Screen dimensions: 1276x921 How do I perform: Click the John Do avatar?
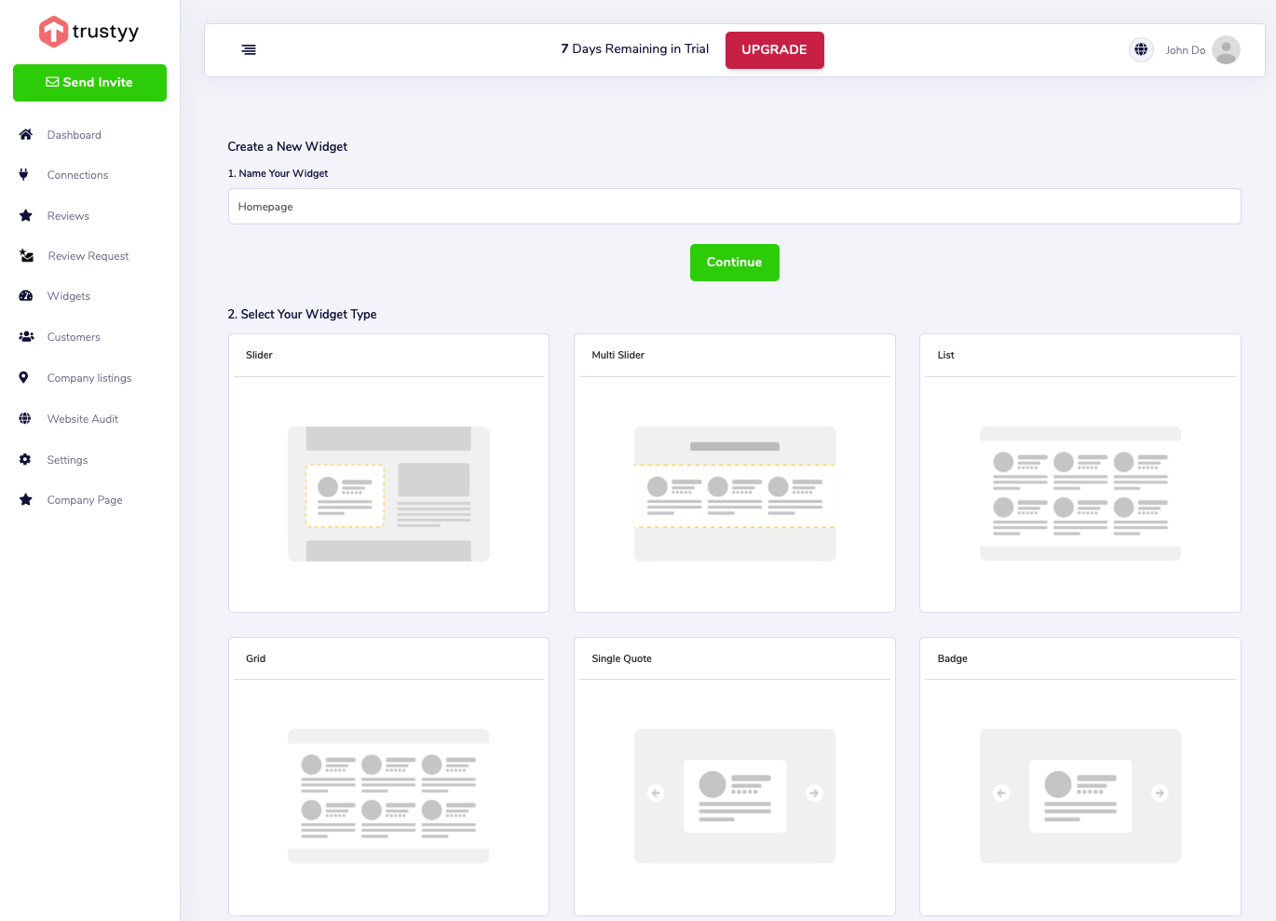tap(1226, 49)
